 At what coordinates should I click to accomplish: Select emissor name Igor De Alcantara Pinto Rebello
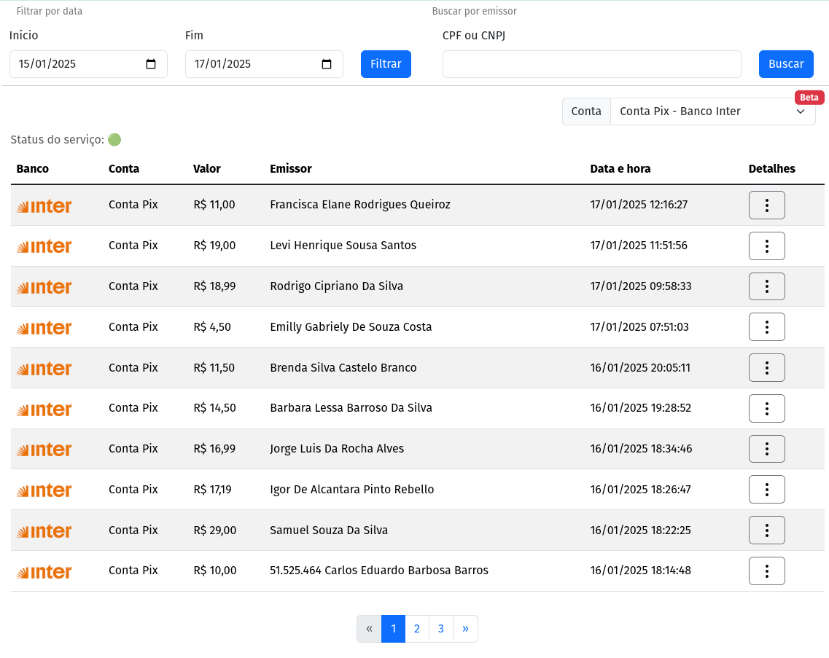[352, 489]
